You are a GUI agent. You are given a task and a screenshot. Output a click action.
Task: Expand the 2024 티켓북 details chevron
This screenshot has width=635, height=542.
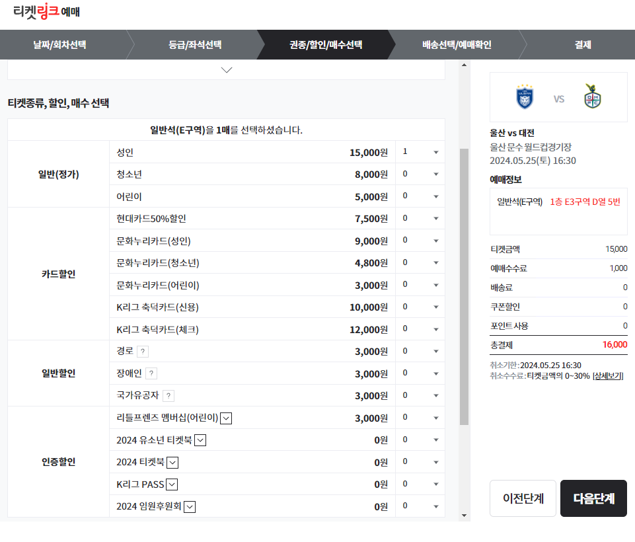[172, 463]
